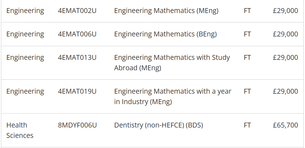
Task: Click the £29,000 fee in the 4EMAT019U row
Action: (285, 91)
